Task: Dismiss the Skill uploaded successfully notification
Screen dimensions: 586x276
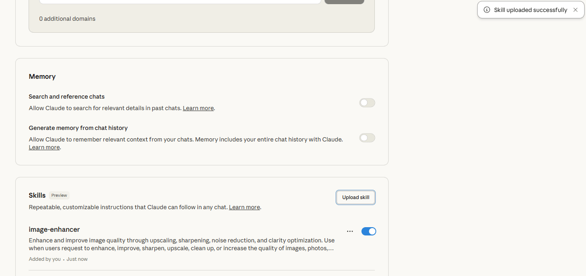Action: pyautogui.click(x=575, y=10)
